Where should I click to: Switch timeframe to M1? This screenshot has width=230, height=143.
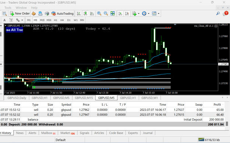click(x=29, y=20)
